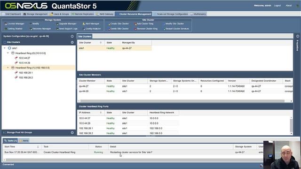
Task: Click menu icon next to About
Action: [297, 6]
